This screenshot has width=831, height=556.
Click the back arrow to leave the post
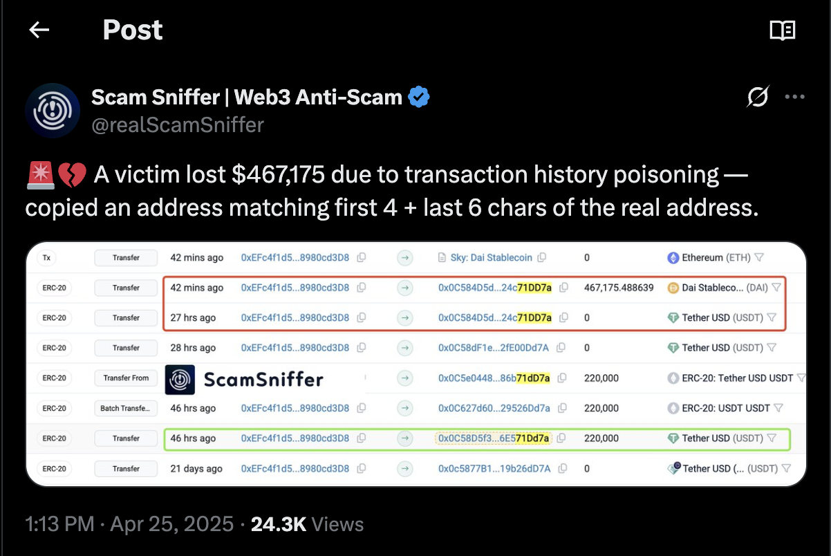tap(39, 29)
